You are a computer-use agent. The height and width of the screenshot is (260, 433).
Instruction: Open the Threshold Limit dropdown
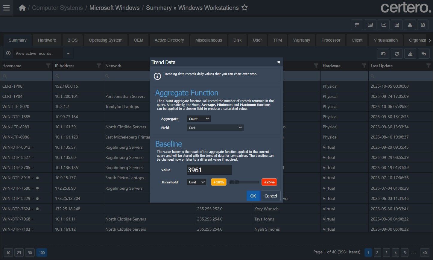196,182
